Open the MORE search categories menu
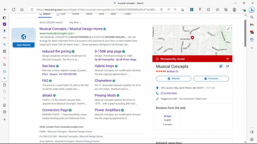The height and width of the screenshot is (144, 257). (127, 14)
